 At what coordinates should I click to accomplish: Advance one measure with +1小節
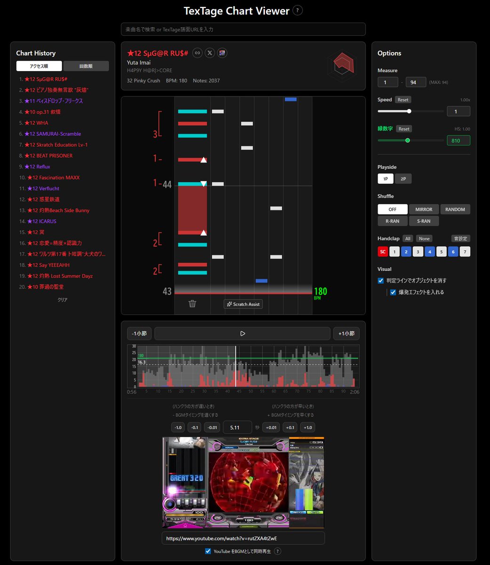click(x=346, y=333)
